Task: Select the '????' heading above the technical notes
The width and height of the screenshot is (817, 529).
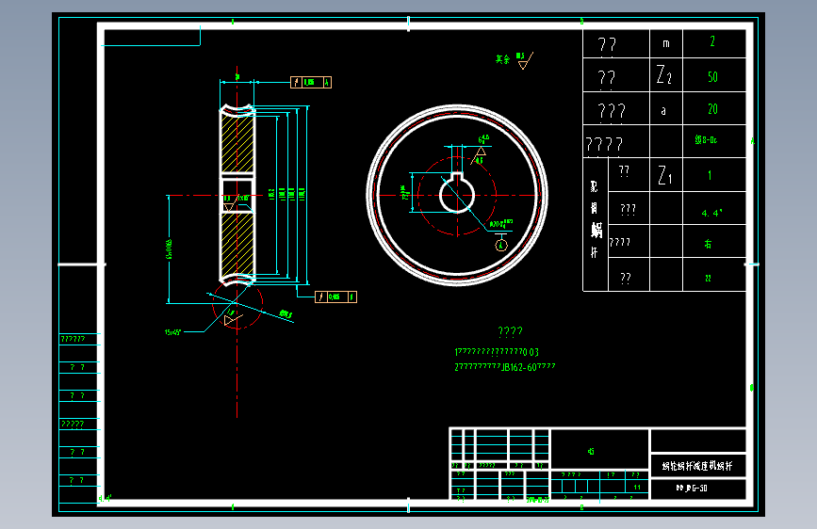Action: coord(510,331)
